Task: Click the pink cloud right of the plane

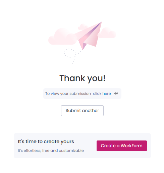Action: tap(107, 33)
